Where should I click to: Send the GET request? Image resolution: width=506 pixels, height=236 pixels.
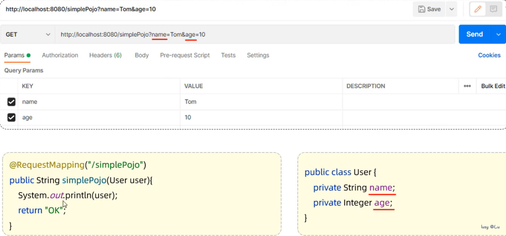tap(474, 34)
